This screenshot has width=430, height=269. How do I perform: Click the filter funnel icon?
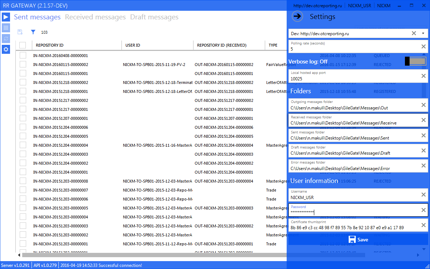[33, 32]
